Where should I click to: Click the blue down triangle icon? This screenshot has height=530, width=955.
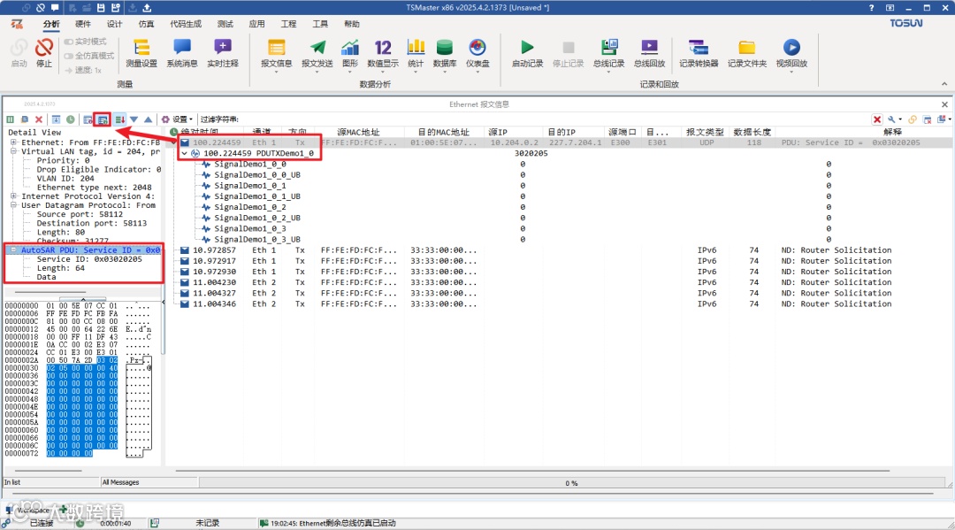tap(134, 119)
